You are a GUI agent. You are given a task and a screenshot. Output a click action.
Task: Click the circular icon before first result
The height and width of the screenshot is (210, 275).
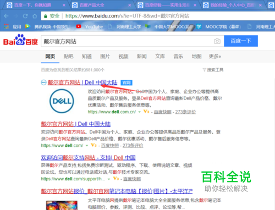[43, 82]
